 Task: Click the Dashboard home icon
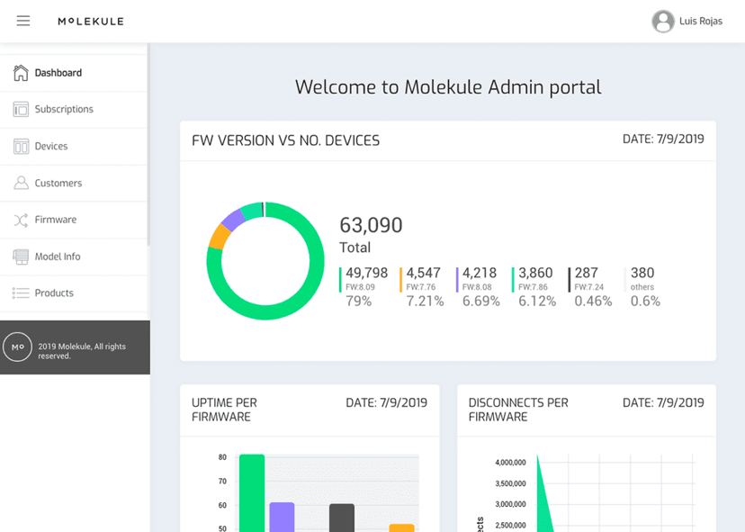pos(21,73)
